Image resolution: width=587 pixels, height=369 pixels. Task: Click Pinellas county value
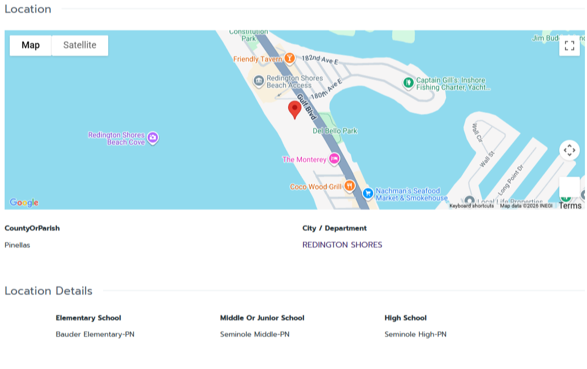[x=17, y=245]
